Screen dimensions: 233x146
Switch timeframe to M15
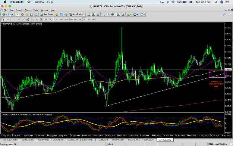coord(66,19)
